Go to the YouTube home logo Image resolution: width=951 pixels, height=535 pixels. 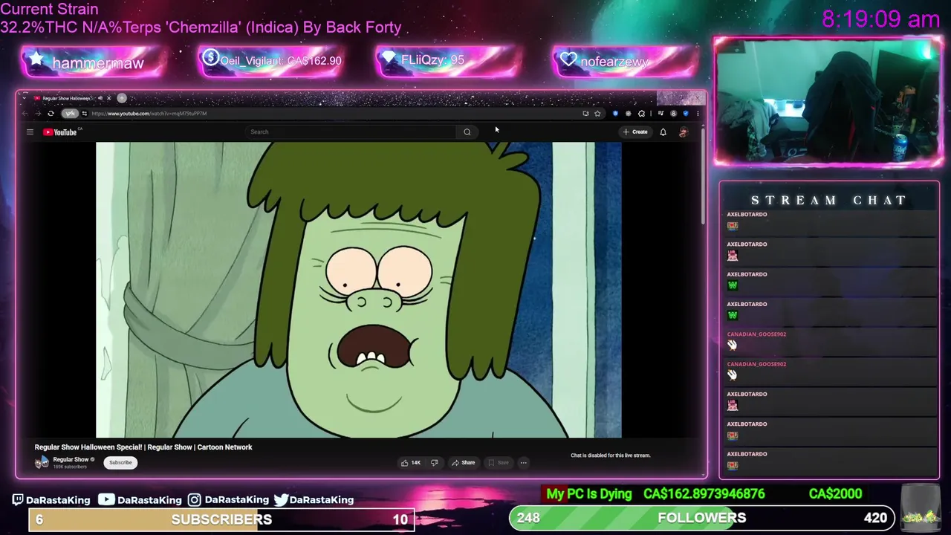[x=60, y=132]
